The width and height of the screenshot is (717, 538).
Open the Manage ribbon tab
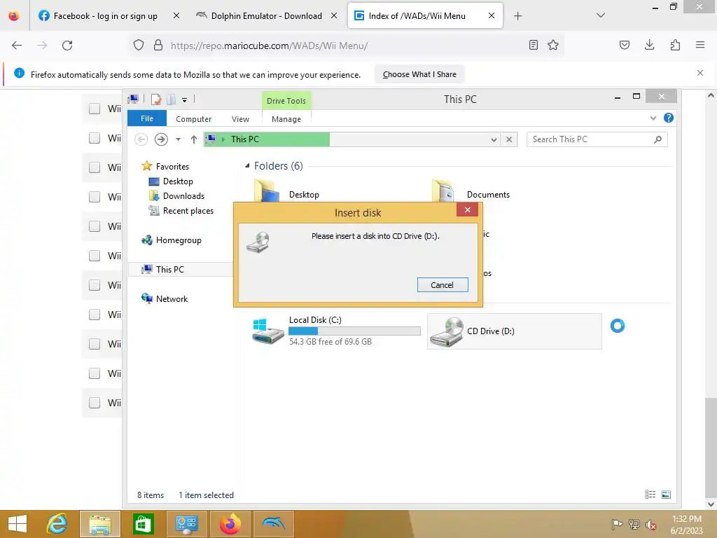pos(286,119)
